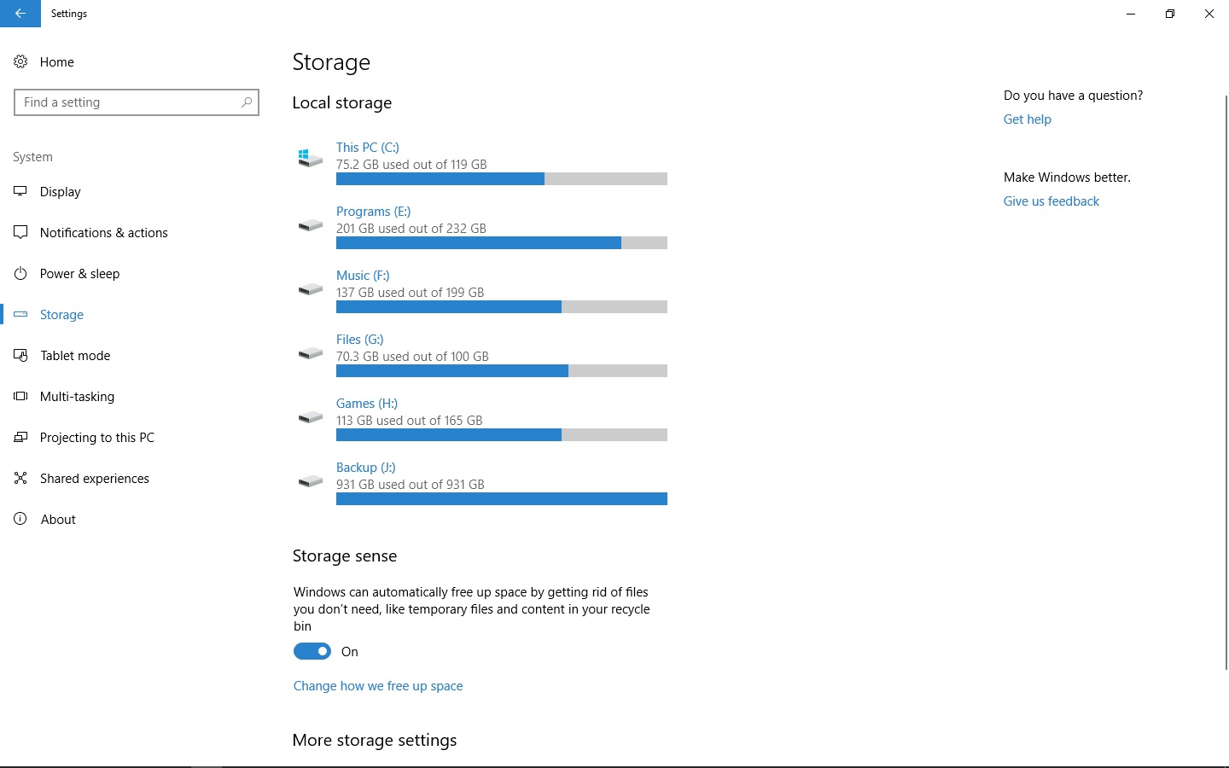Click the vertical scrollbar on the right edge

coord(1226,382)
